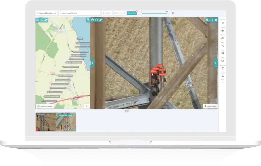Click the help question mark icon

tap(173, 13)
